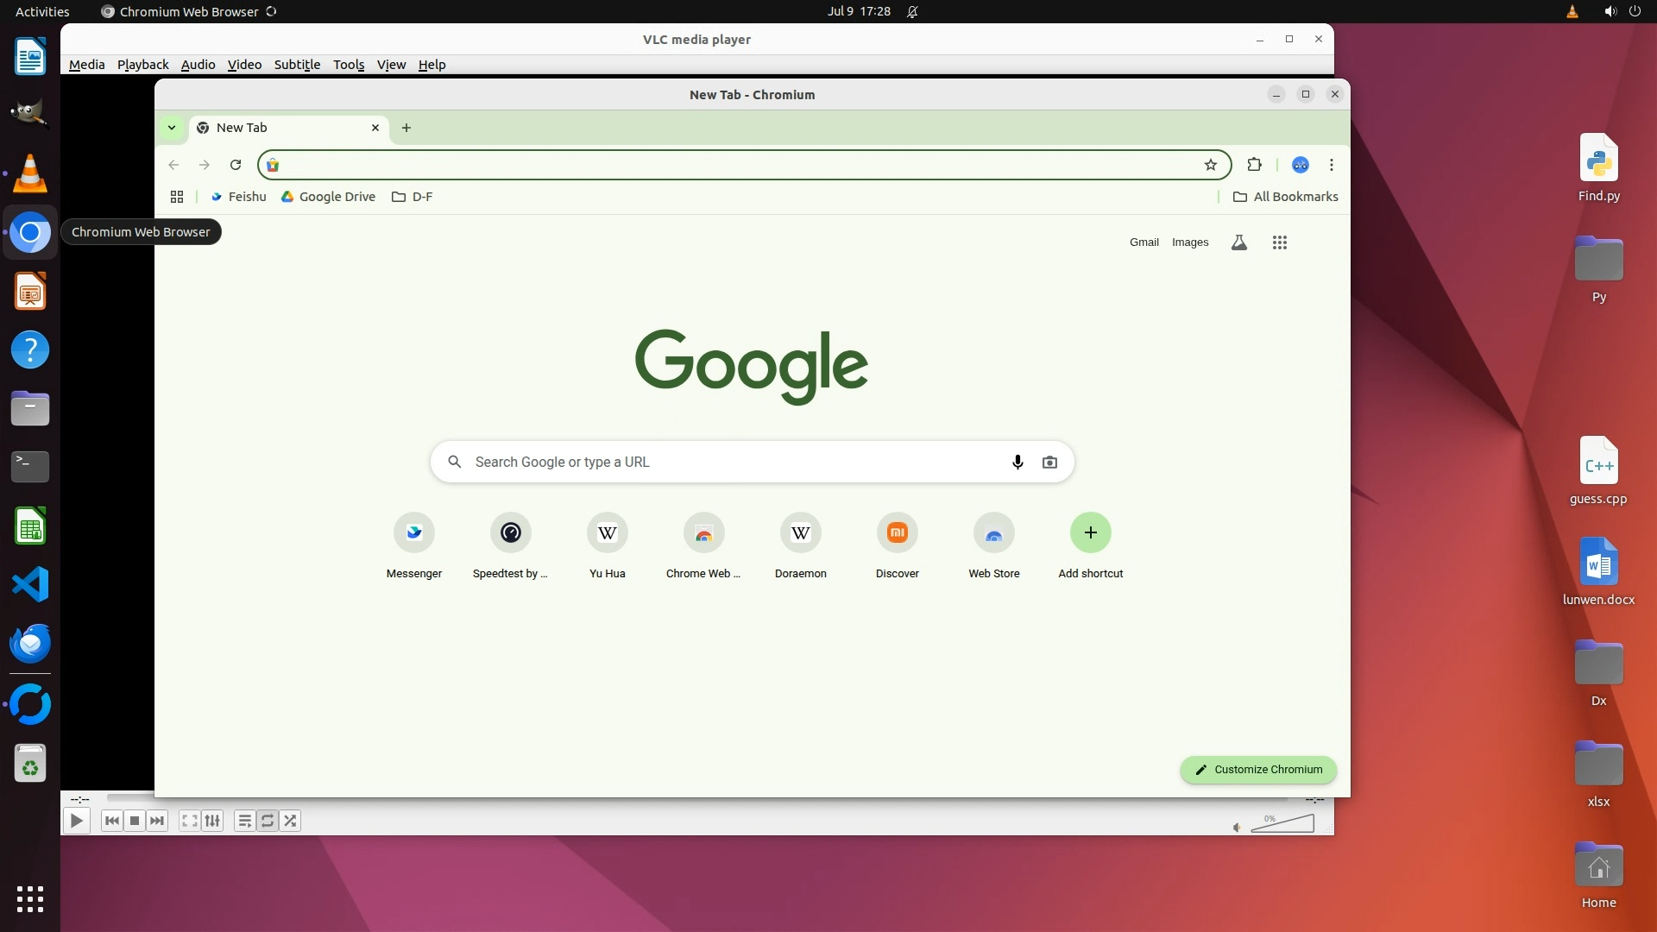
Task: Open Search Labs flask icon
Action: point(1238,242)
